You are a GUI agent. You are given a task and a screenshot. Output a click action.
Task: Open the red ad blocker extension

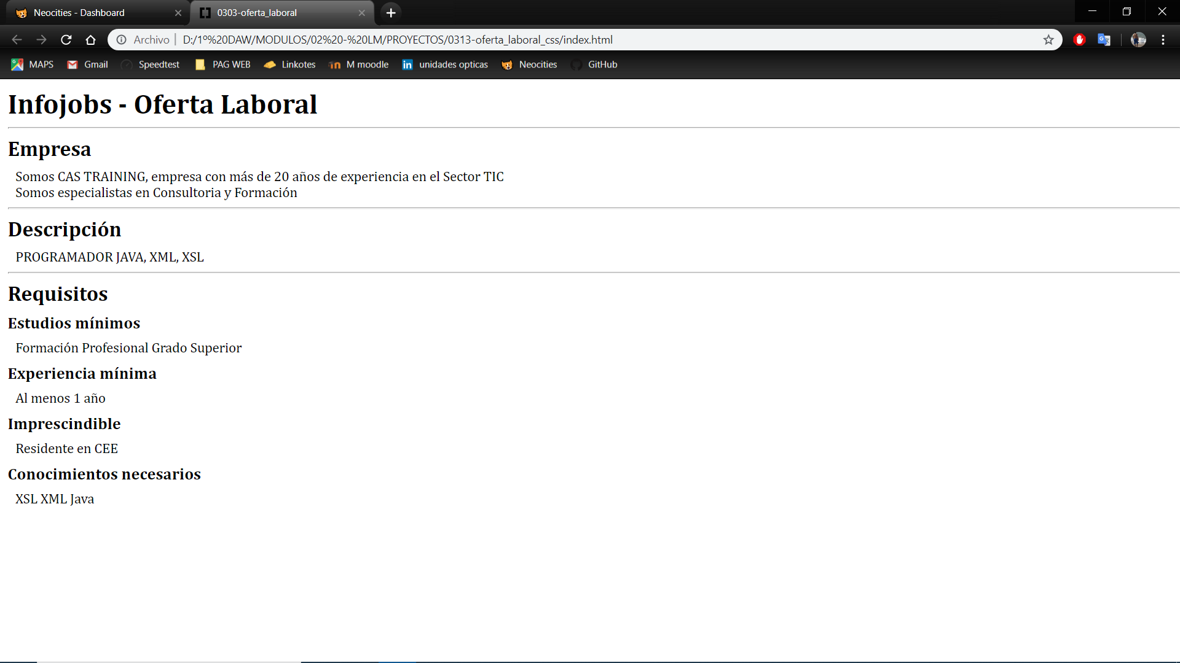1079,40
